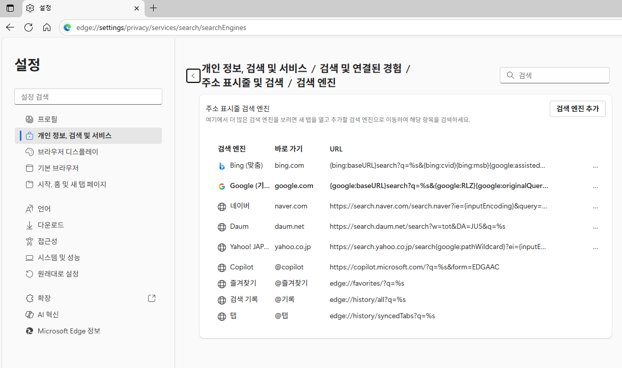Screen dimensions: 622x368
Task: Click the @copilot shortcut text
Action: 289,267
